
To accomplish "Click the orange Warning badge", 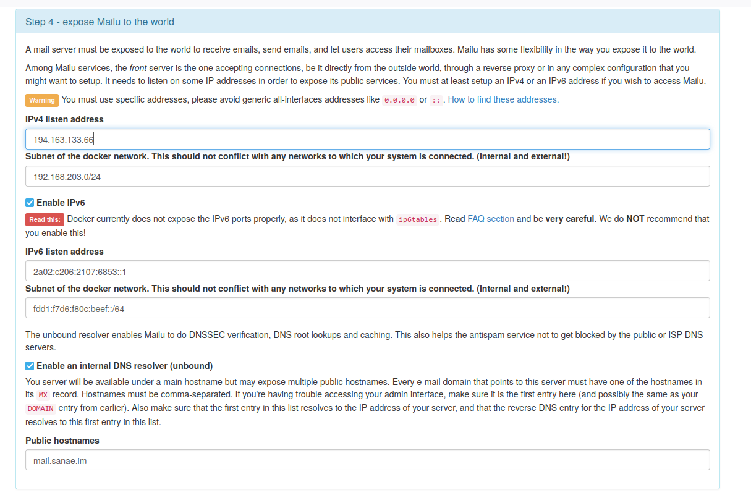I will (42, 100).
